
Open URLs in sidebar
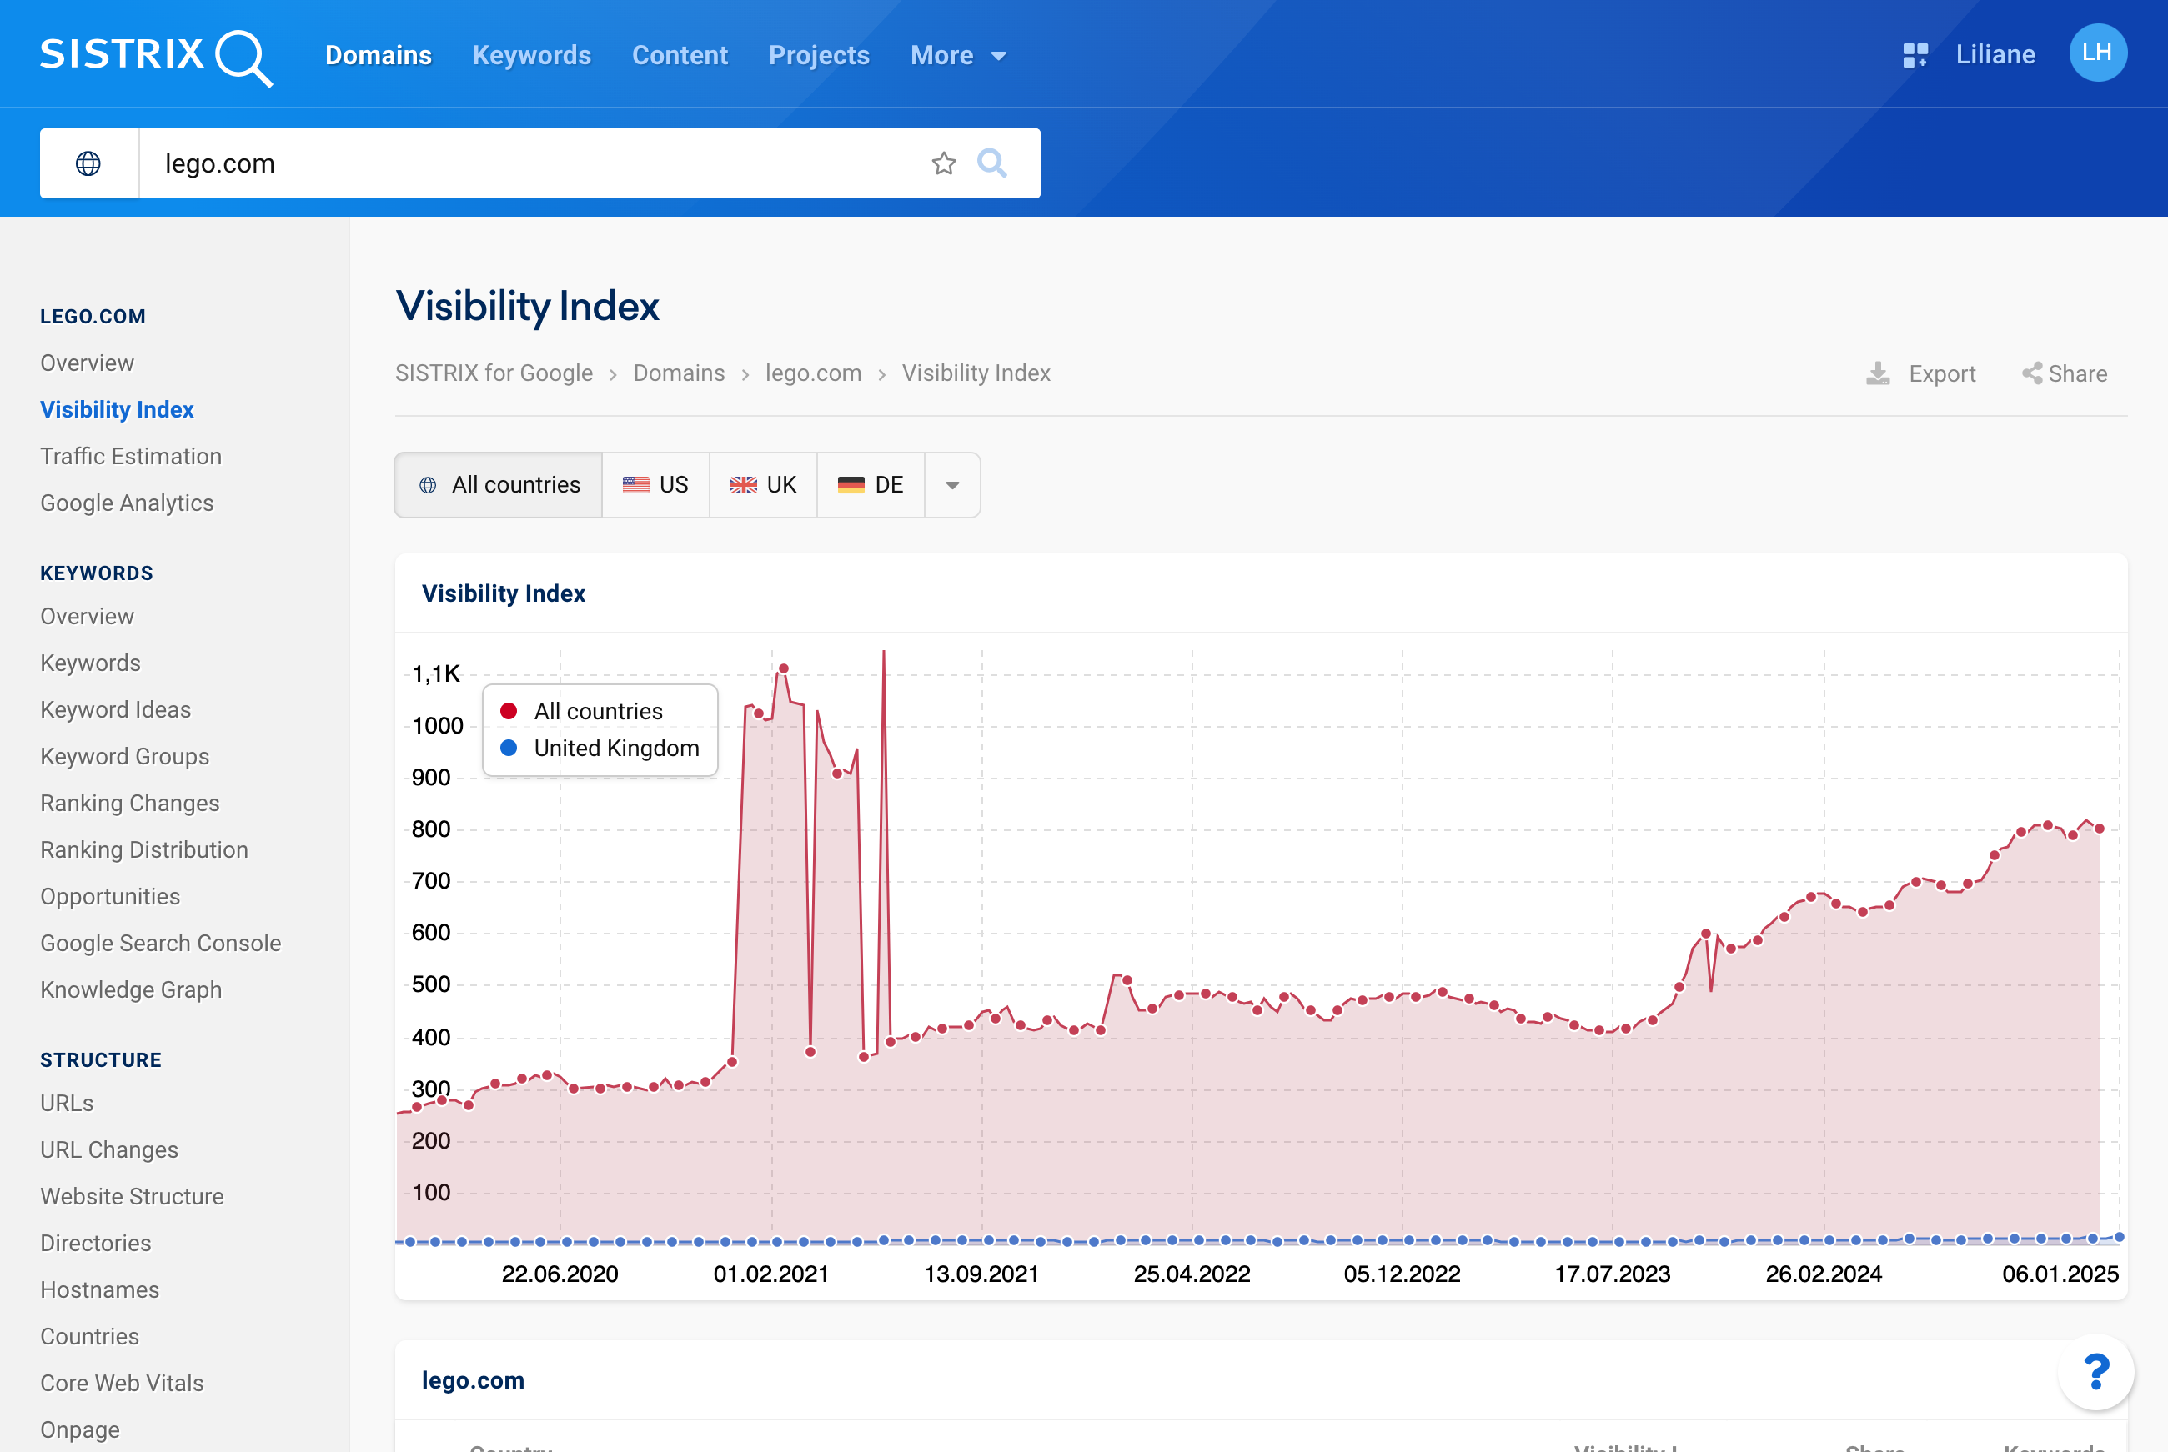point(67,1103)
